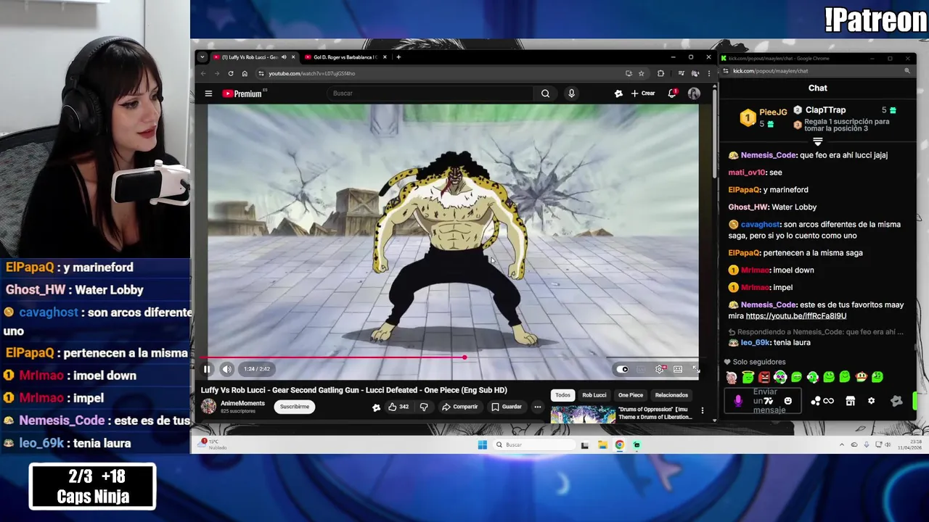The height and width of the screenshot is (522, 929).
Task: Open the youtu.be link in Kick chat
Action: point(796,316)
